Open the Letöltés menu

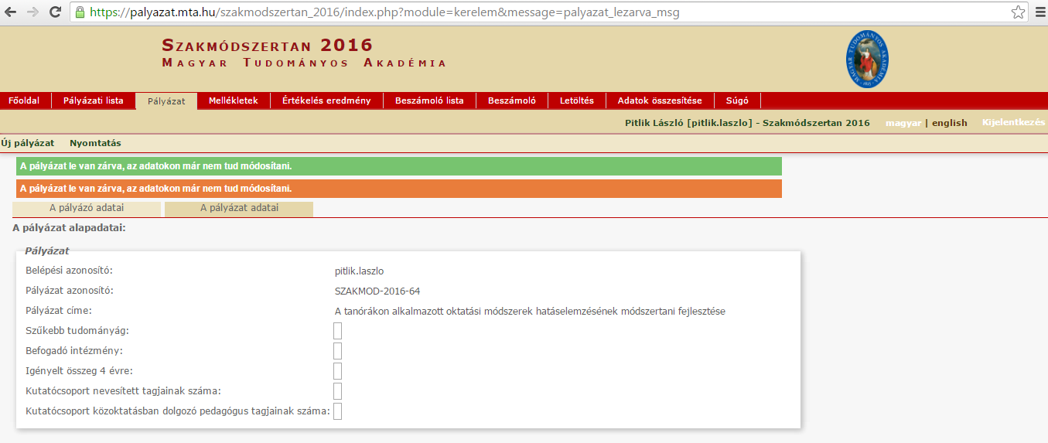pos(577,101)
